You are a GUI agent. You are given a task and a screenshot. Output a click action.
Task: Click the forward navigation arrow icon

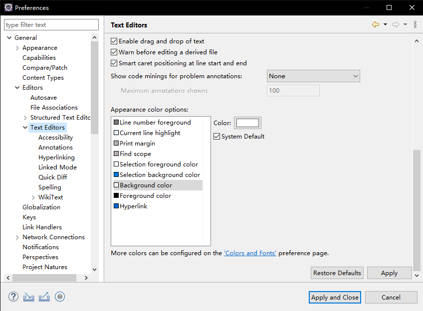[x=396, y=24]
